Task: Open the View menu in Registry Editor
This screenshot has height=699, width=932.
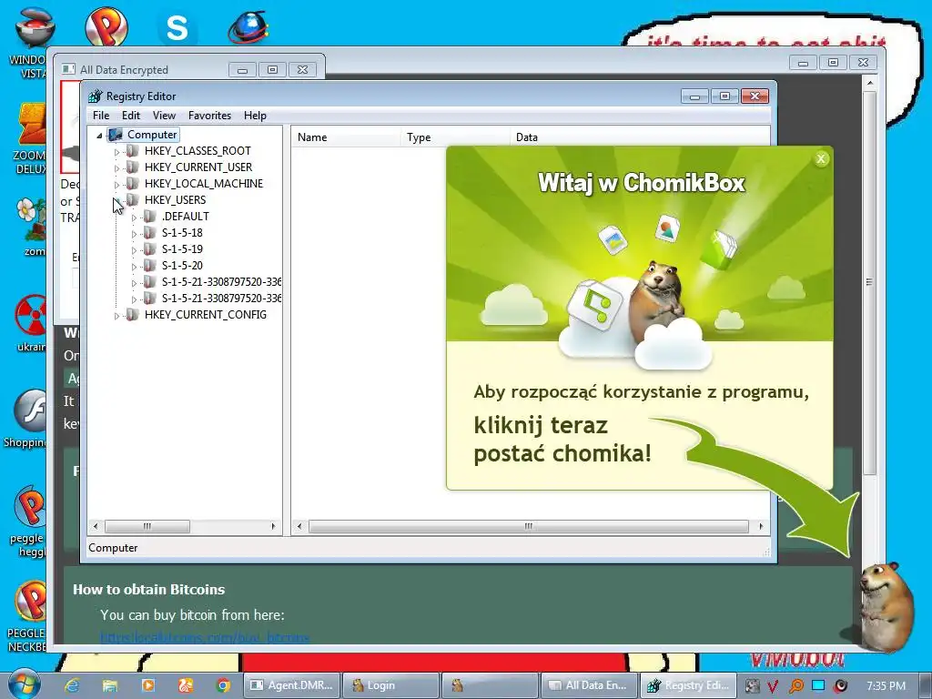Action: 164,116
